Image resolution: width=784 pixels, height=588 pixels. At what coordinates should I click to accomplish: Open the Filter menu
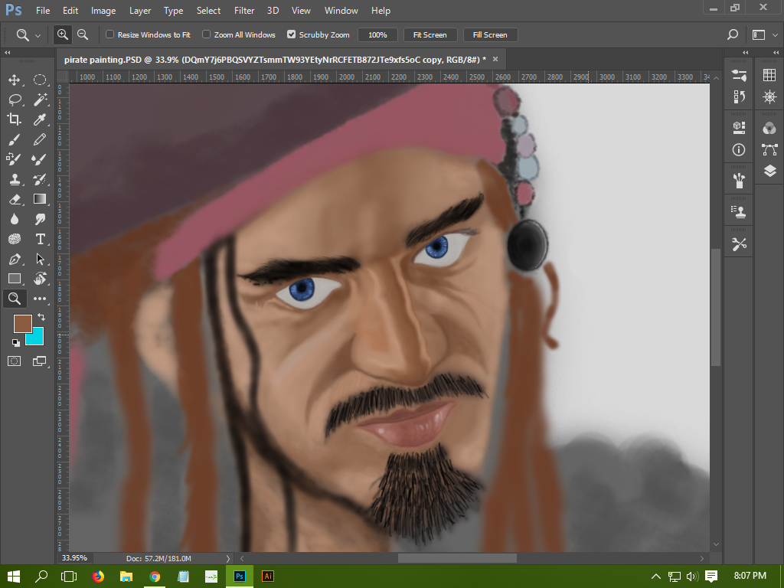244,11
